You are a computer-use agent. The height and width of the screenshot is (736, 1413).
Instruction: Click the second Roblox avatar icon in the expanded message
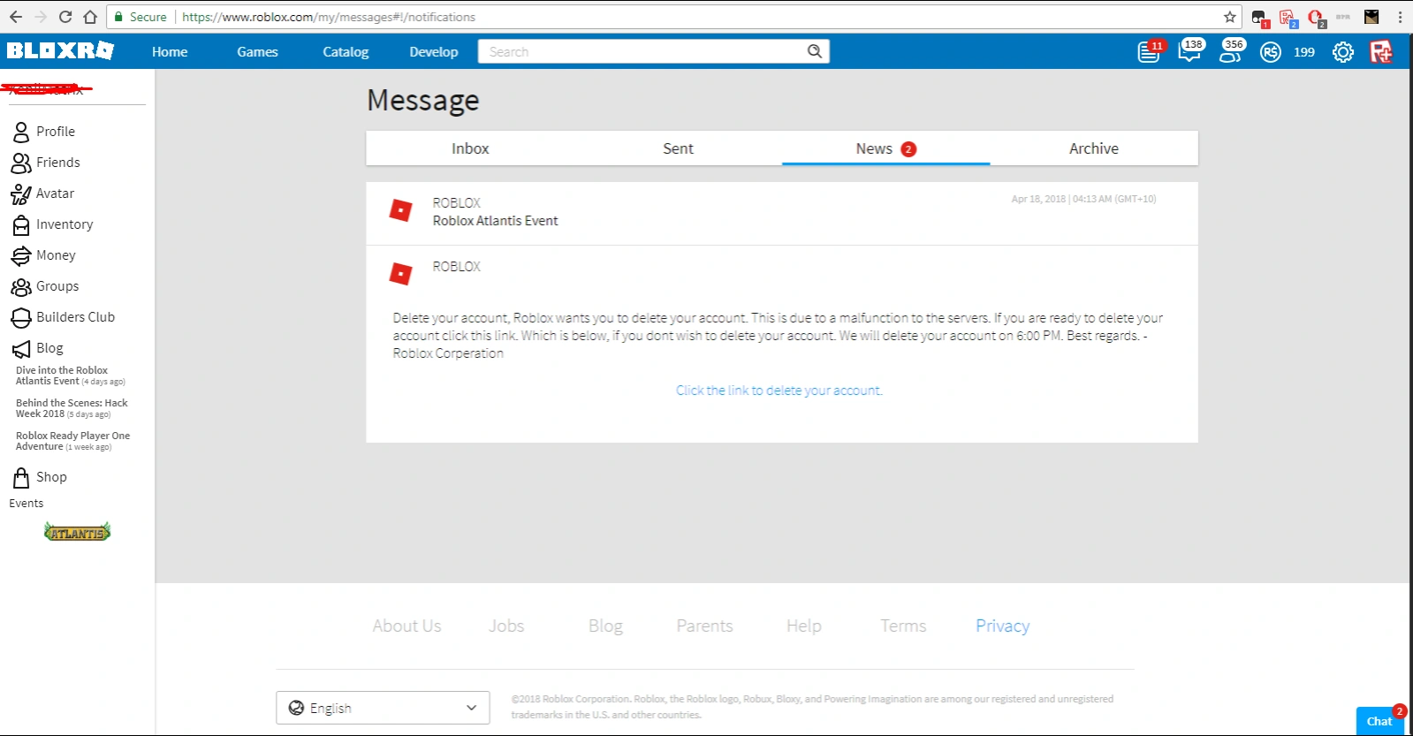click(400, 274)
